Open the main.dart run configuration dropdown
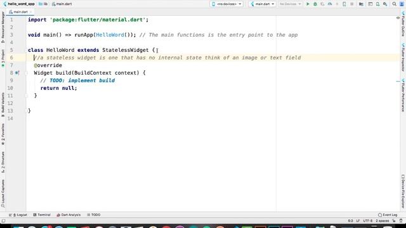 point(262,4)
